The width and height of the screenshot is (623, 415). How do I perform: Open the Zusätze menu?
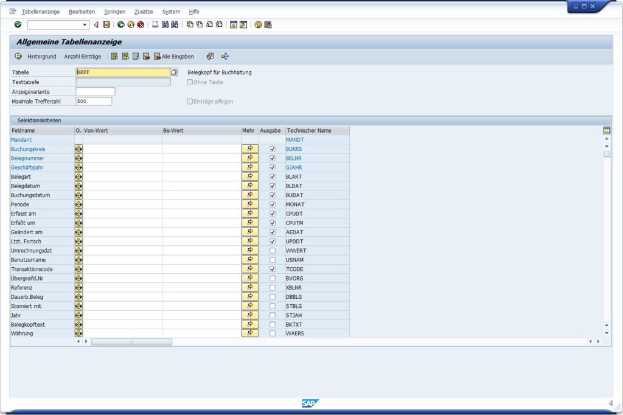point(144,12)
